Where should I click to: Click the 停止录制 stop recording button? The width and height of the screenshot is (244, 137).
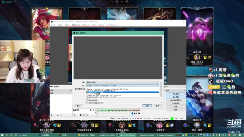coord(176,97)
